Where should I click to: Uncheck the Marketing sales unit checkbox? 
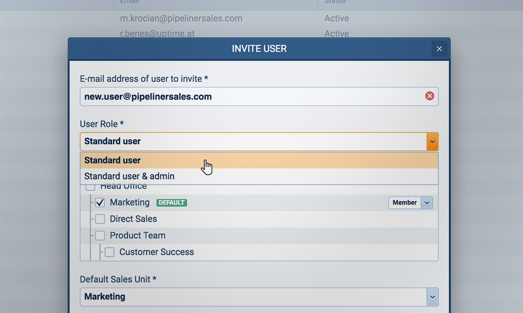point(100,202)
